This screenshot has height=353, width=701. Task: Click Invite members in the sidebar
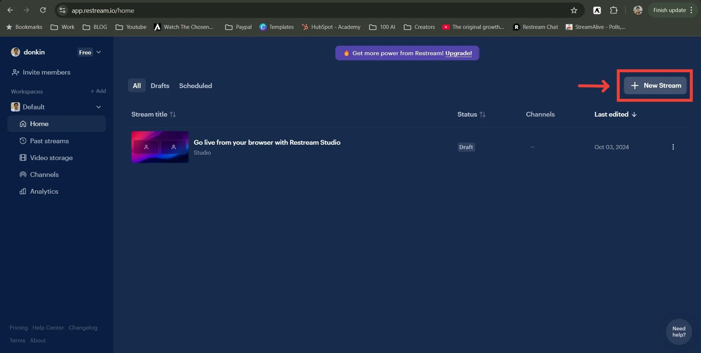click(x=41, y=72)
